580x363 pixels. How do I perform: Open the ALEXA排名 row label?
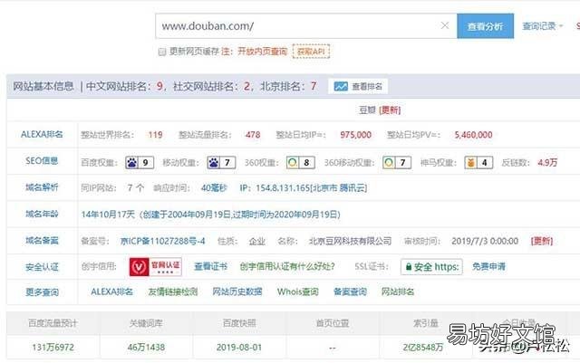(x=42, y=135)
